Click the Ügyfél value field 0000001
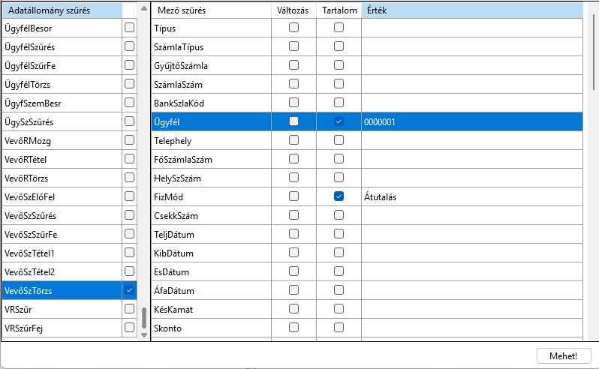599x369 pixels. tap(471, 121)
